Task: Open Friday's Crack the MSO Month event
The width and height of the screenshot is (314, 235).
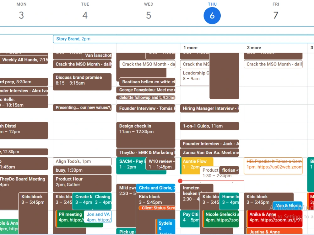Action: click(273, 64)
